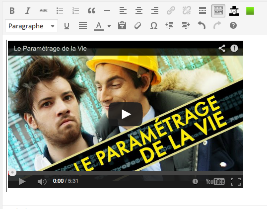Open the Paragraphe format dropdown

(31, 26)
